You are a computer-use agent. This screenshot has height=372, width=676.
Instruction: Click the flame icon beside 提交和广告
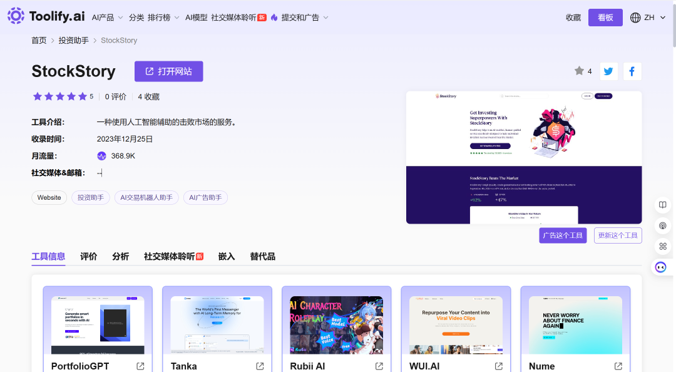[274, 18]
